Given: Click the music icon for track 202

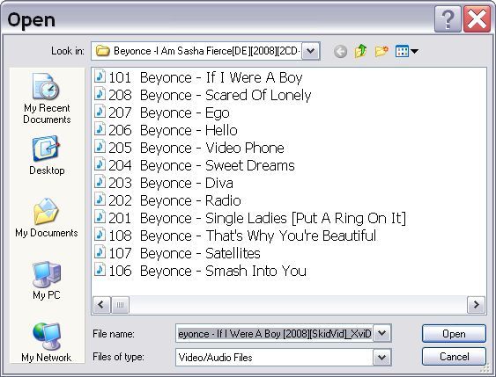Looking at the screenshot, I should 100,199.
